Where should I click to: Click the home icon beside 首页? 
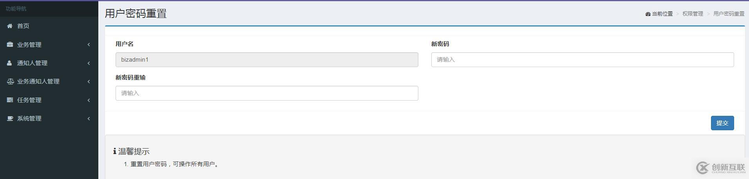[x=10, y=26]
